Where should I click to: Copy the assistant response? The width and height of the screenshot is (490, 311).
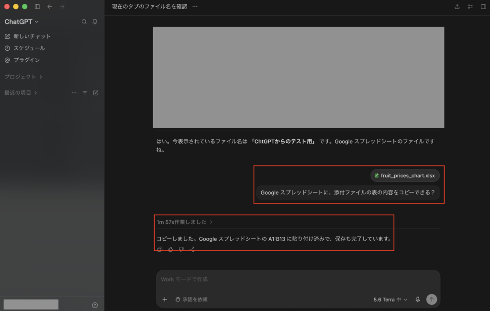coord(160,249)
